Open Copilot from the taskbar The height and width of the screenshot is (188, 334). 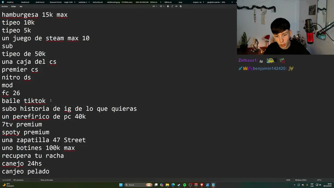pos(162,185)
